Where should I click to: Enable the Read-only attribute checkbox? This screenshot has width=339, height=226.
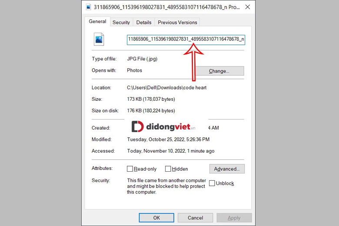coord(130,169)
